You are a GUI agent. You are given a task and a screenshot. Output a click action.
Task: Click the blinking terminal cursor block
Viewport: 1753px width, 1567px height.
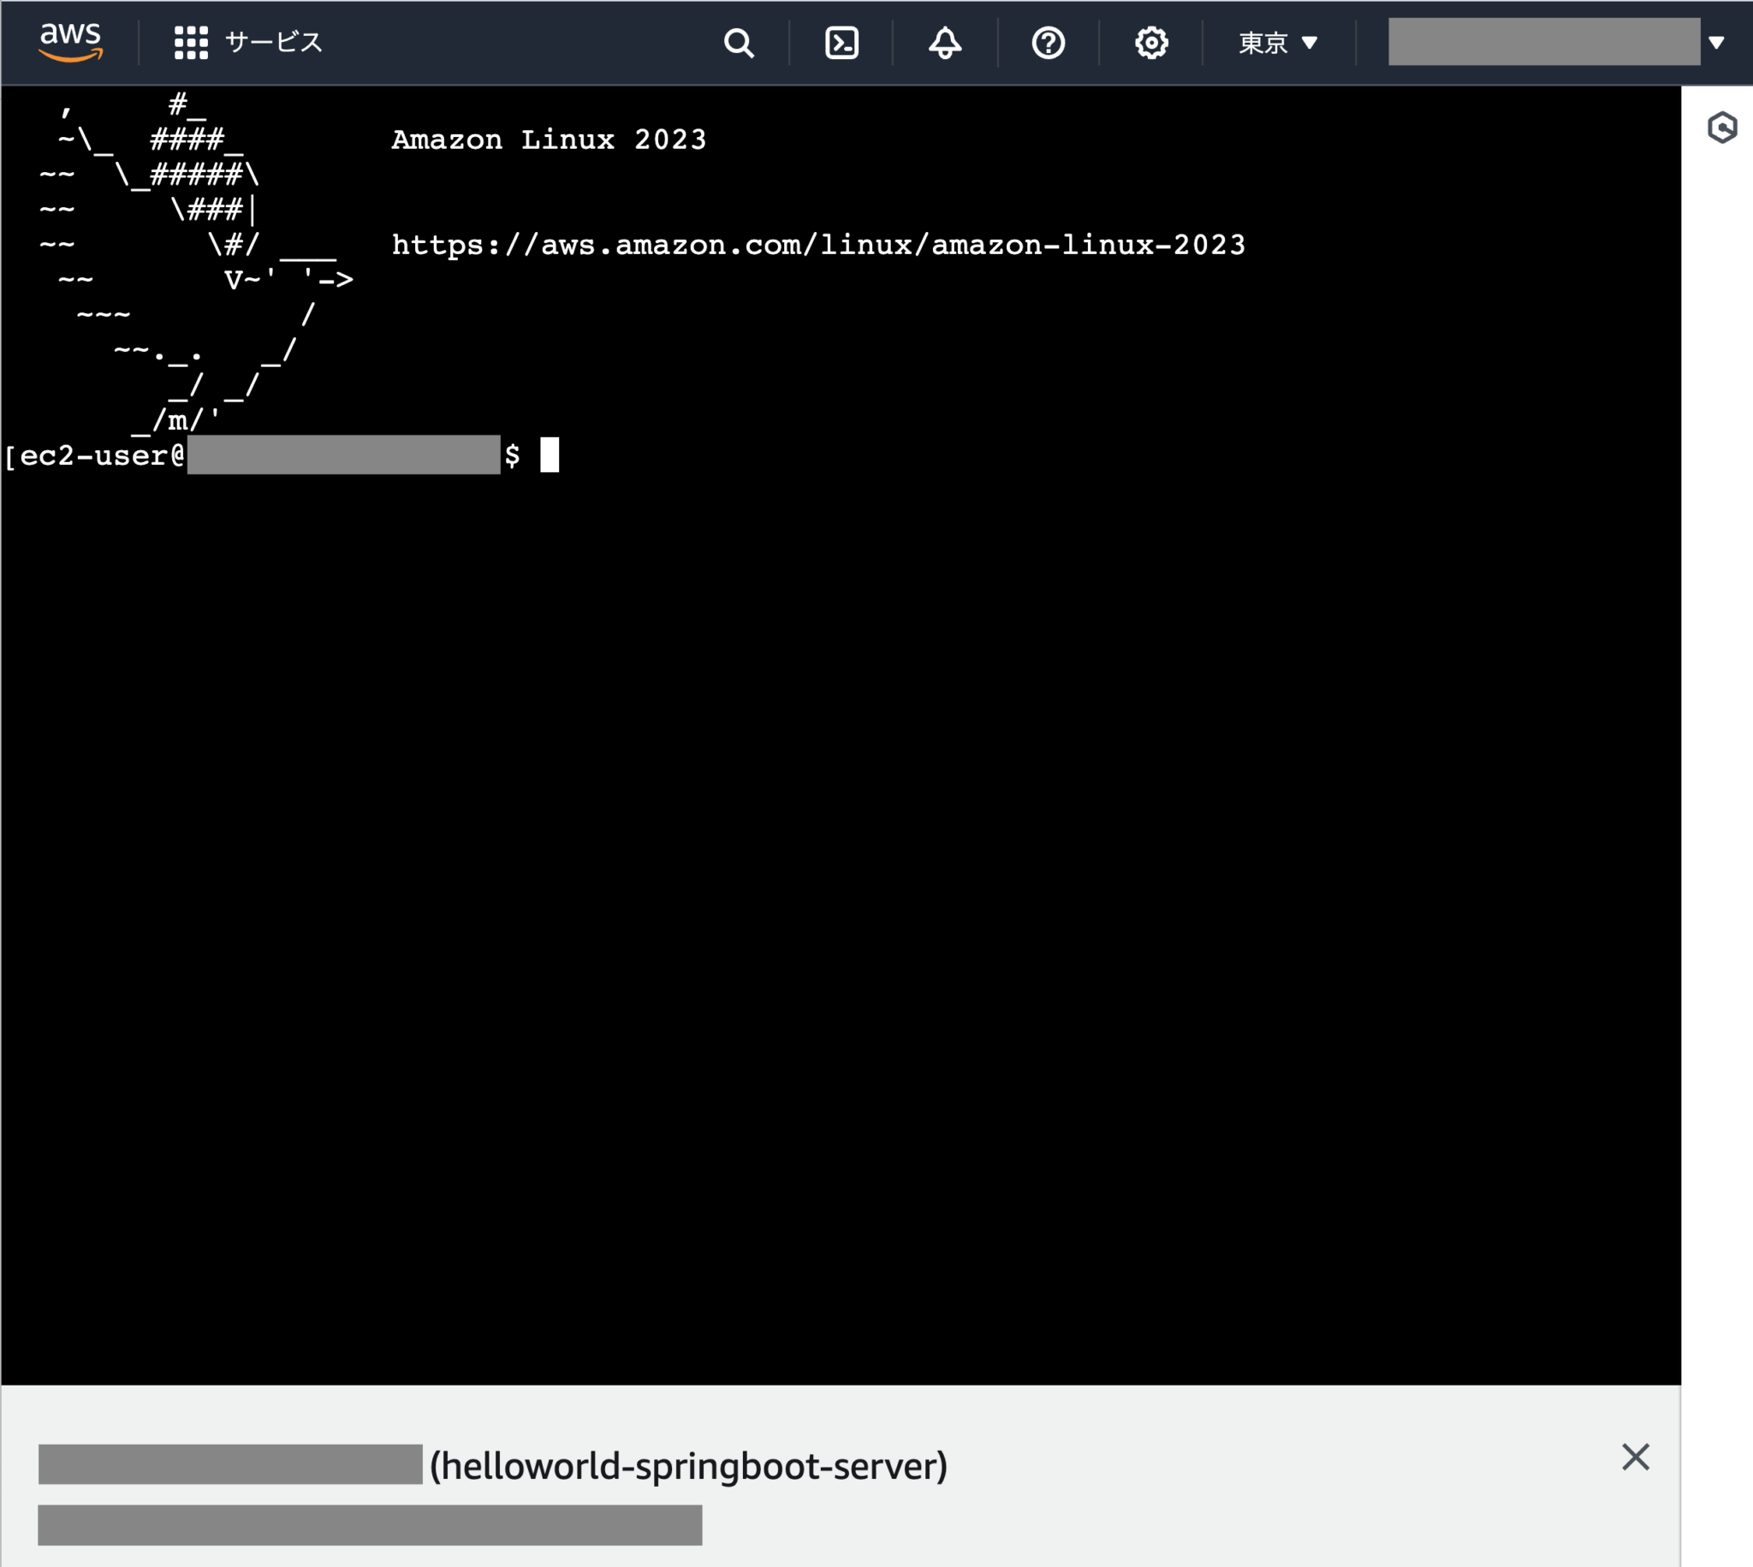[550, 455]
